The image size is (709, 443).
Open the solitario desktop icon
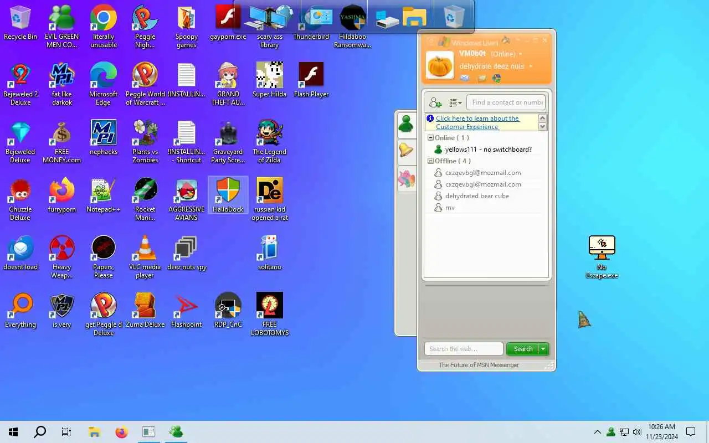(270, 254)
